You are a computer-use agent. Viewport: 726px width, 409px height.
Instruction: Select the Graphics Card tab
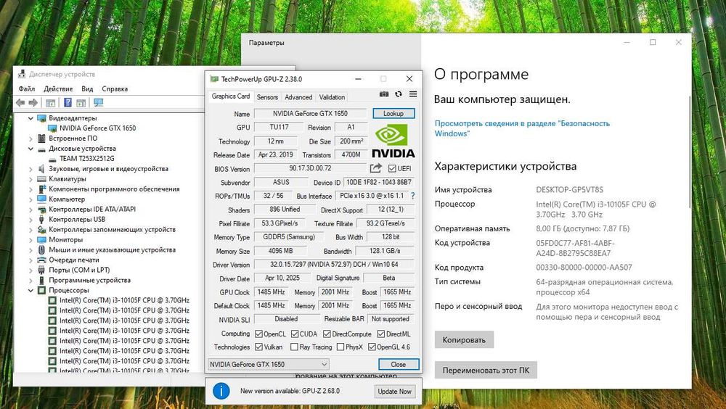pos(231,96)
